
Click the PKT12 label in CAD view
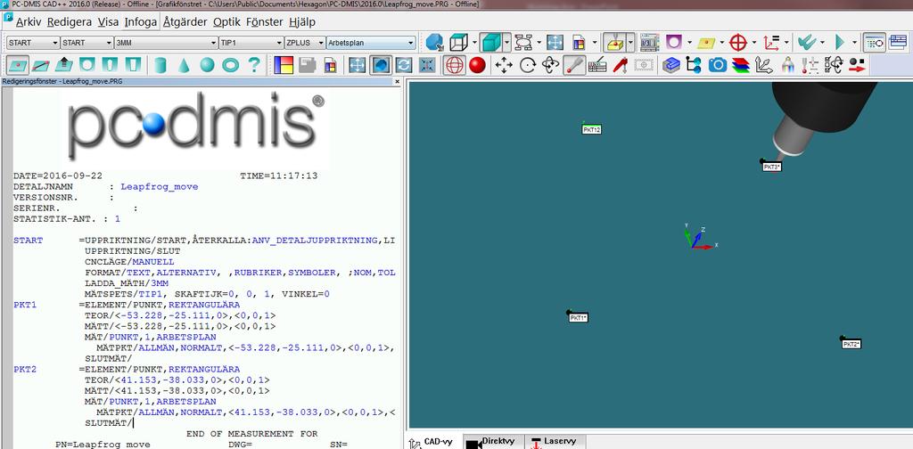(x=591, y=130)
